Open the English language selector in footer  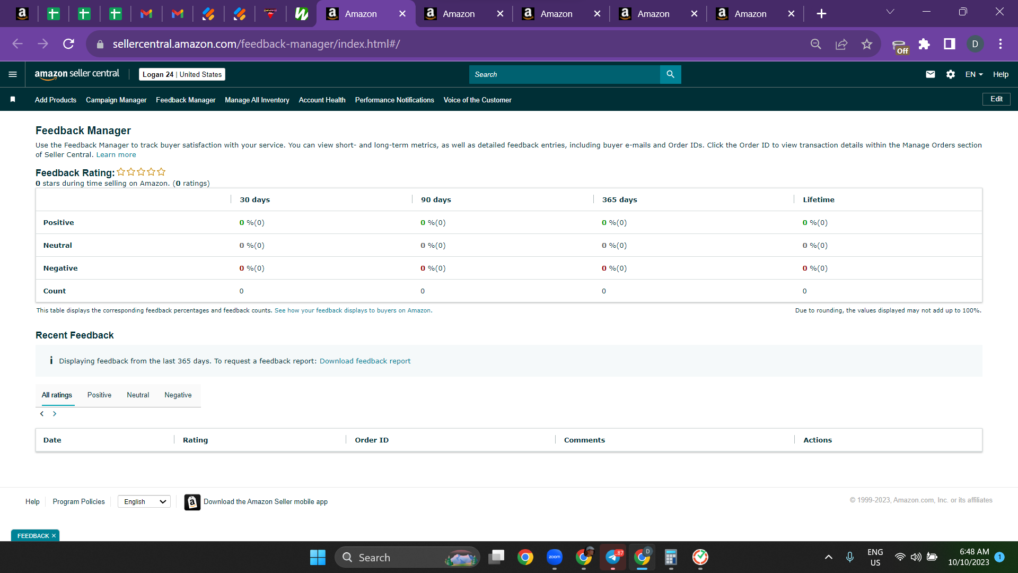click(144, 502)
